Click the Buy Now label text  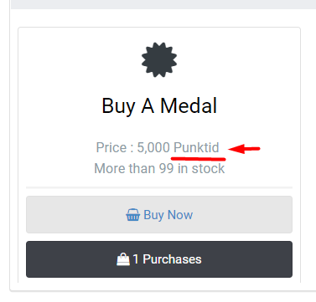[x=168, y=215]
